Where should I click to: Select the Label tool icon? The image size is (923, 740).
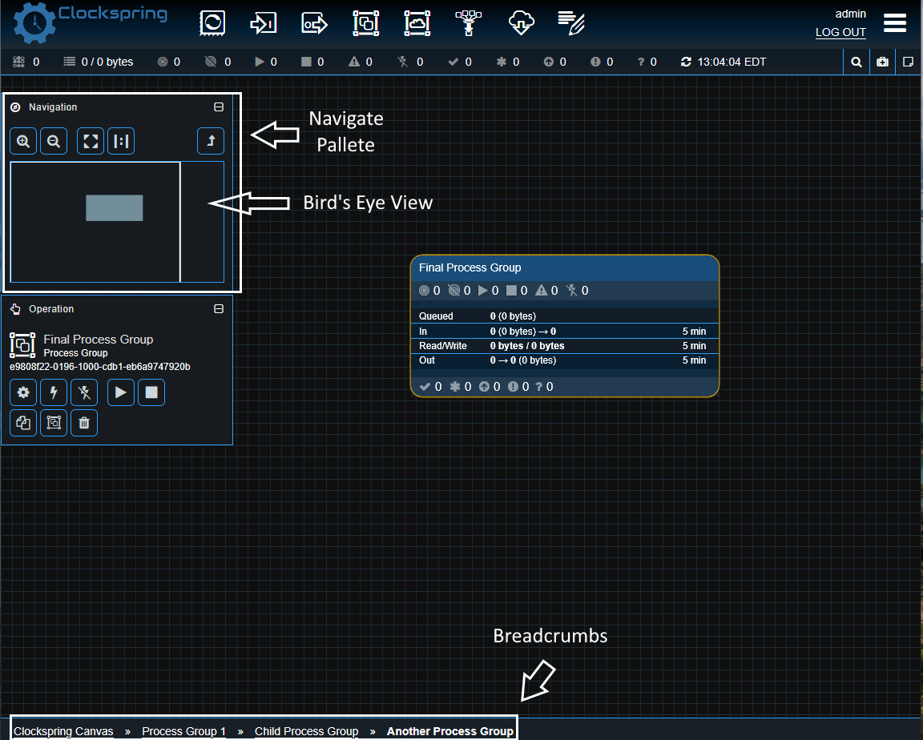pyautogui.click(x=571, y=23)
